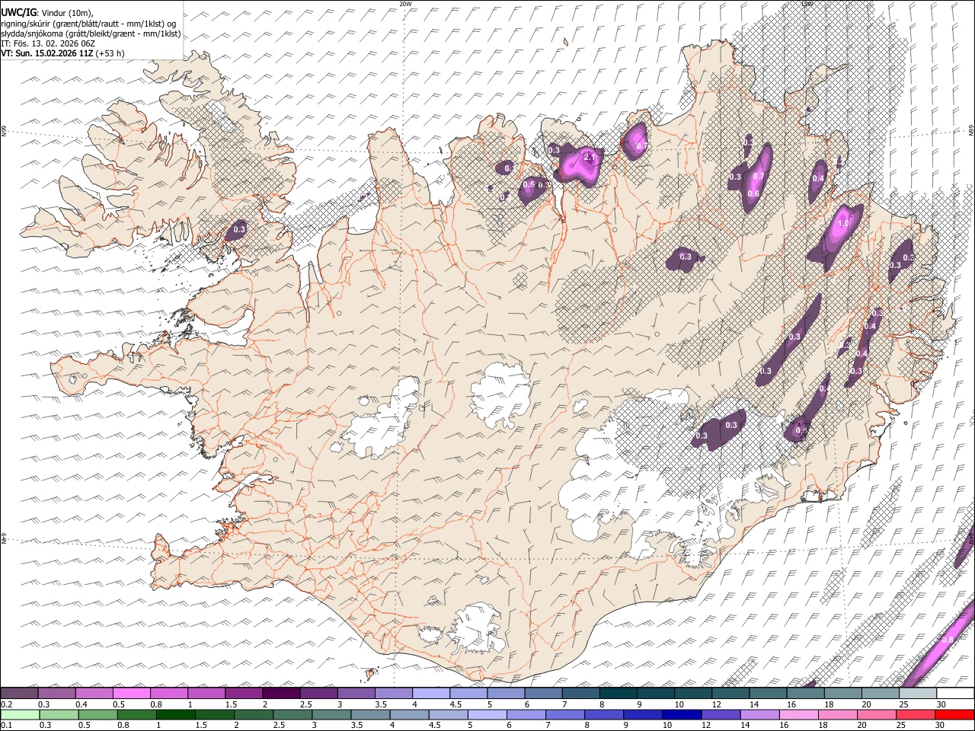
Task: Click the light pink swatch labeled 16, lower row
Action: (799, 715)
